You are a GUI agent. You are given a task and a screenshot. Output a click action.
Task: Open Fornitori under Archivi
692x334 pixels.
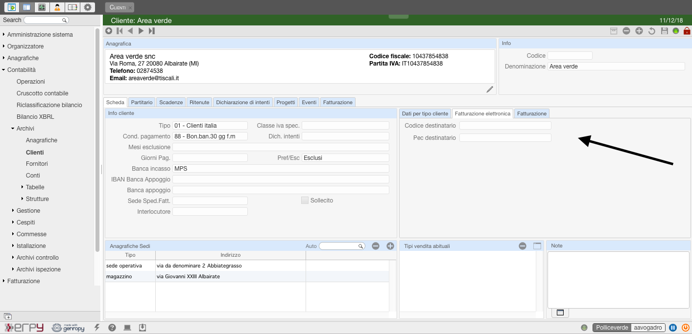pyautogui.click(x=37, y=164)
